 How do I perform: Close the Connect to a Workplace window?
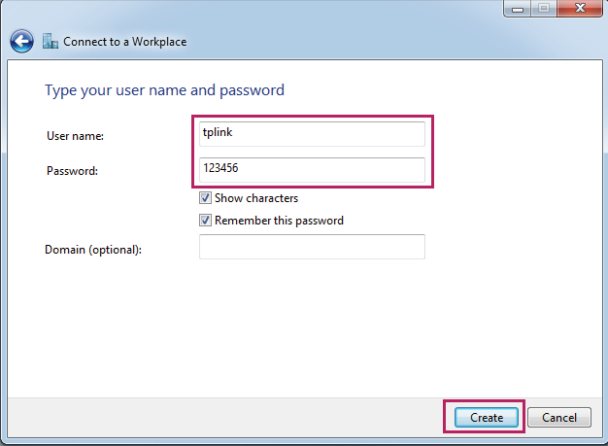(x=579, y=7)
